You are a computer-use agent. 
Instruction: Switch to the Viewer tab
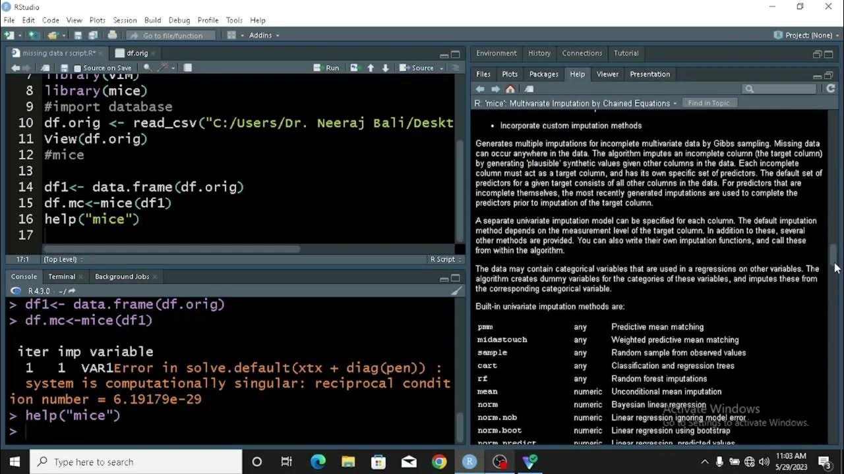tap(607, 74)
